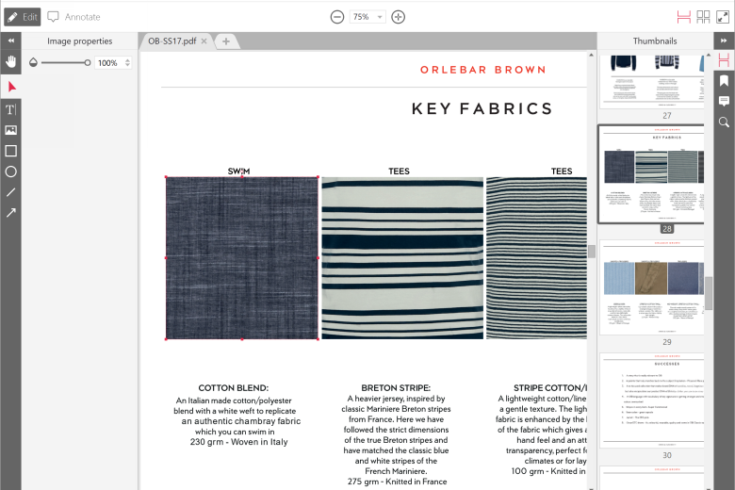The image size is (735, 490).
Task: Click the thumbnails panel scrollbar thumb
Action: pos(709,293)
